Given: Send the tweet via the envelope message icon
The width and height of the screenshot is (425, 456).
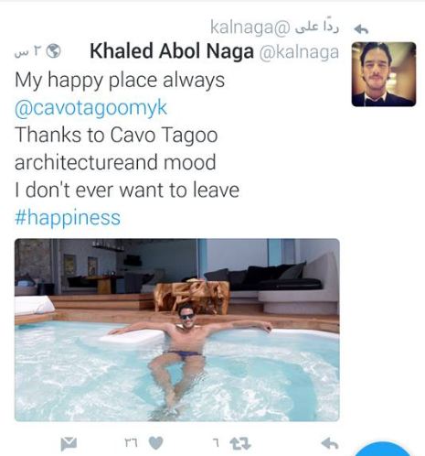Looking at the screenshot, I should pos(69,443).
